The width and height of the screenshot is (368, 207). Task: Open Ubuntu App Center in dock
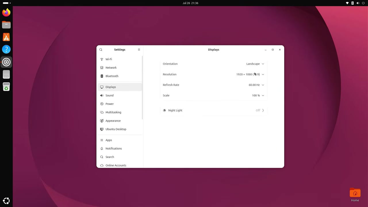pyautogui.click(x=6, y=37)
